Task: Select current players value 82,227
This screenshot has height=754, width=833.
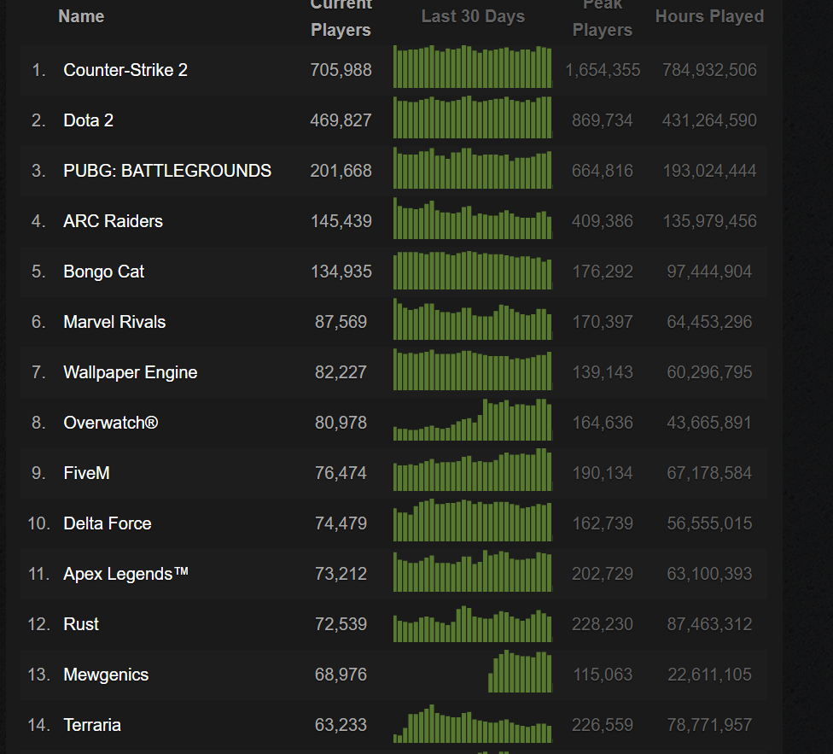Action: [341, 372]
